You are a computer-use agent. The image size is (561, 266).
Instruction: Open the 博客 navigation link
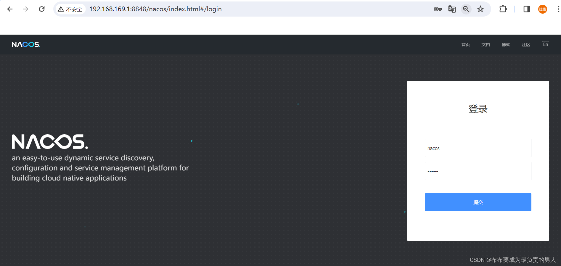click(x=506, y=45)
